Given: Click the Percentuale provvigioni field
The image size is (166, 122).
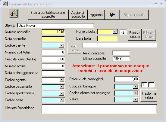Looking at the screenshot, I should (x=127, y=79).
